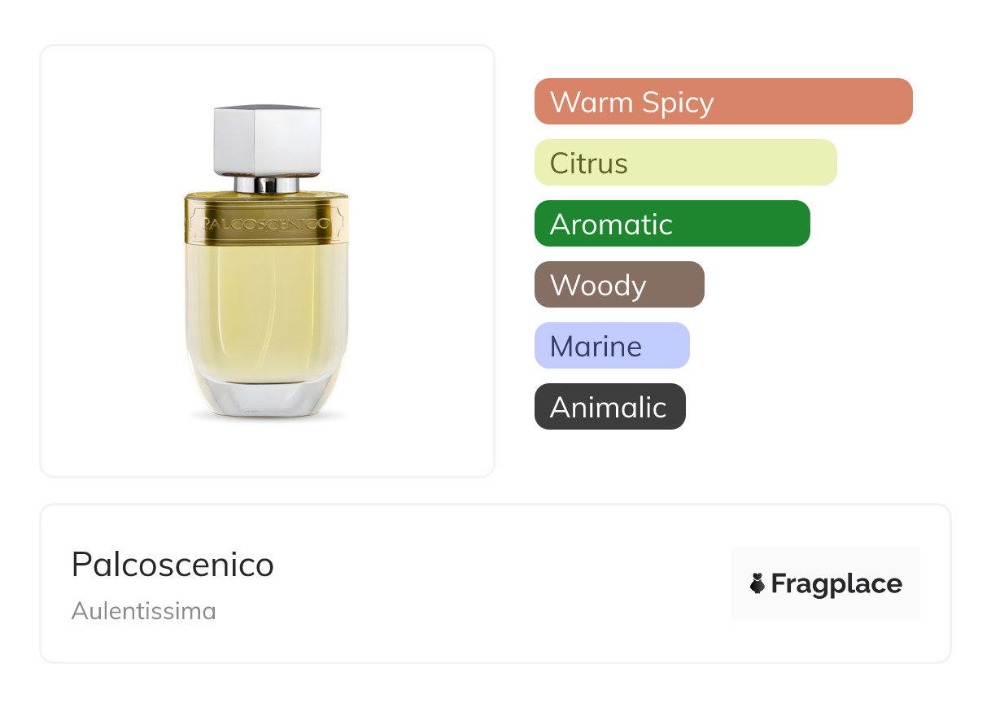Image resolution: width=991 pixels, height=703 pixels.
Task: Click the Aulentissima brand name
Action: click(143, 610)
